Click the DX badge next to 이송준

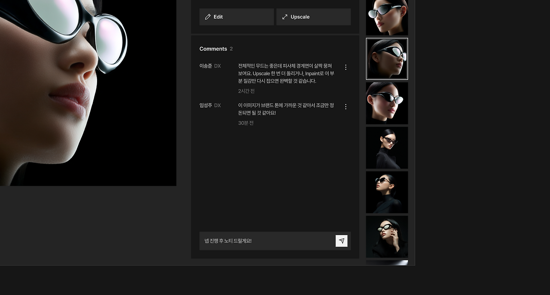click(x=218, y=66)
